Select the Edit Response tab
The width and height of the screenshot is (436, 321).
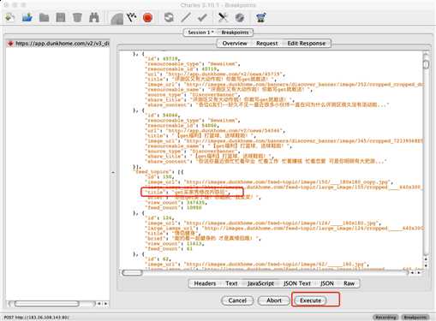(307, 44)
